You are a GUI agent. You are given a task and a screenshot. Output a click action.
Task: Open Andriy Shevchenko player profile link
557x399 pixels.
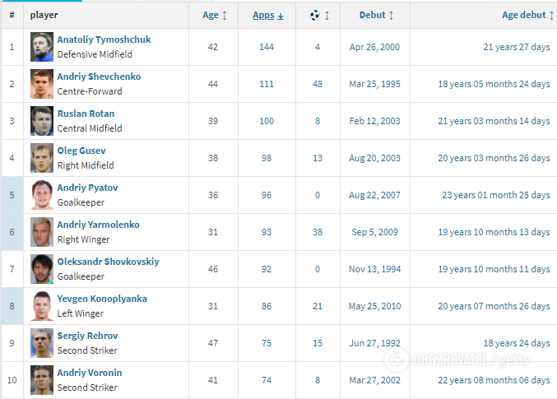[99, 77]
